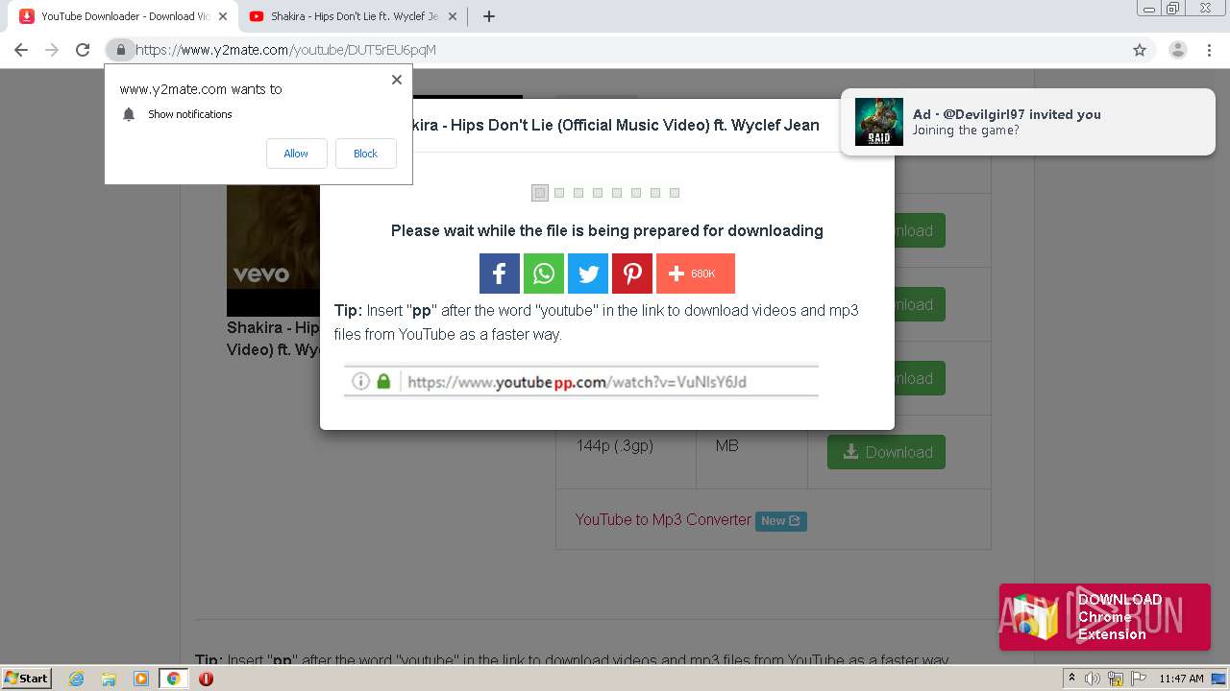Open a new browser tab
Screen dimensions: 1230x691
tap(488, 16)
